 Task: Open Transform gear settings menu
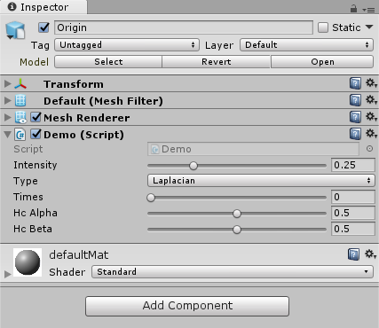click(371, 83)
